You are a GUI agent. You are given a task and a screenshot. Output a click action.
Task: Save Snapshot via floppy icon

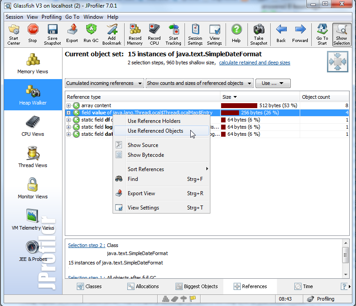52,35
